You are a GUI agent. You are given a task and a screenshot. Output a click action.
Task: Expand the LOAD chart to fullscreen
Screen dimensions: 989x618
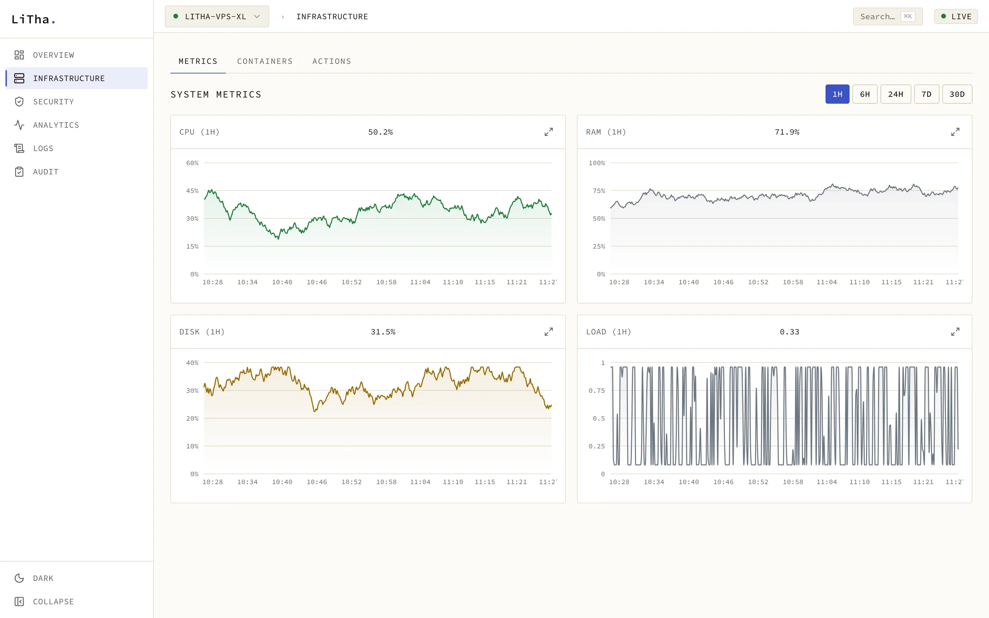955,332
